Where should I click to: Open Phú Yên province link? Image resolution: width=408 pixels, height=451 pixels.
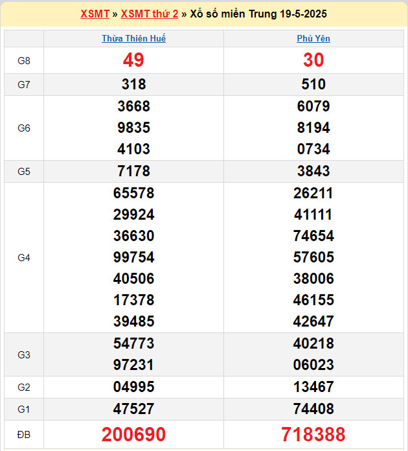click(x=313, y=38)
